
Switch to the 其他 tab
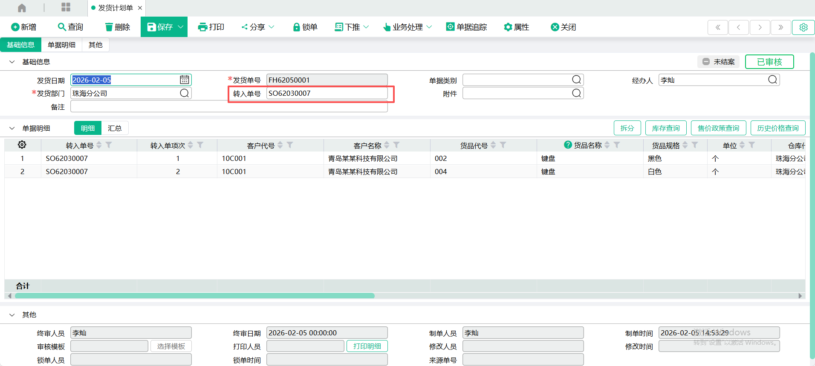(95, 45)
